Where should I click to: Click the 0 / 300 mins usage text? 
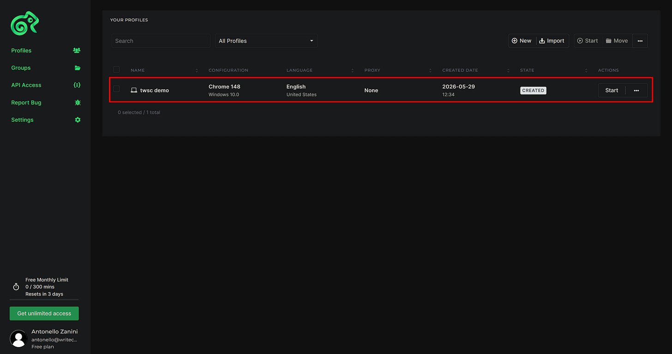click(40, 287)
